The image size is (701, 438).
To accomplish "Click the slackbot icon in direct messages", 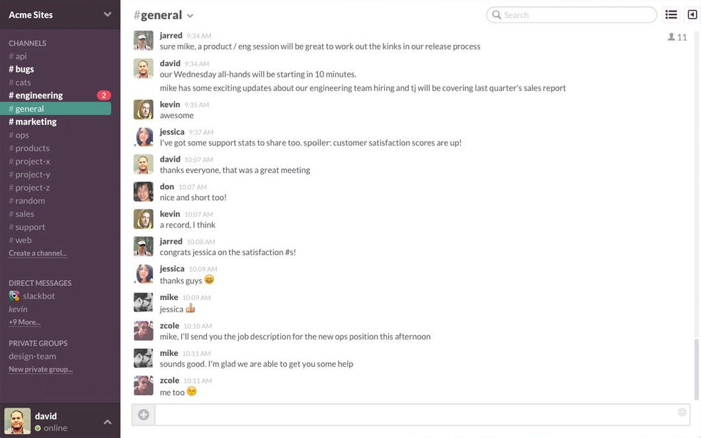I will click(15, 296).
